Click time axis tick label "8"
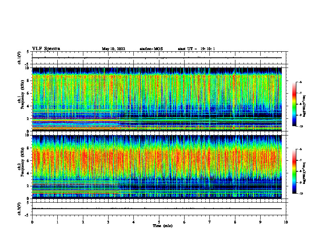Image resolution: width=322 pixels, height=249 pixels. (x=235, y=222)
